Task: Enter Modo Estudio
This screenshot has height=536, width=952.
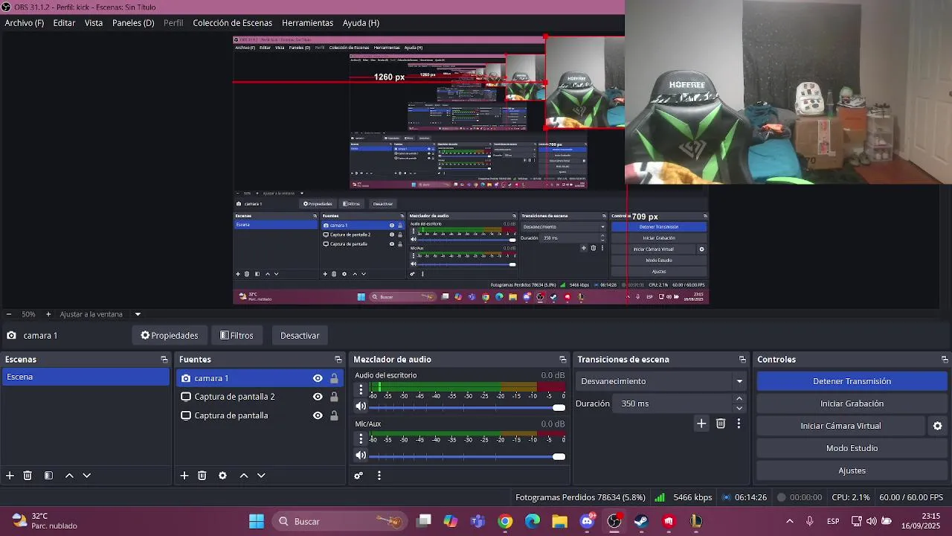Action: coord(852,448)
